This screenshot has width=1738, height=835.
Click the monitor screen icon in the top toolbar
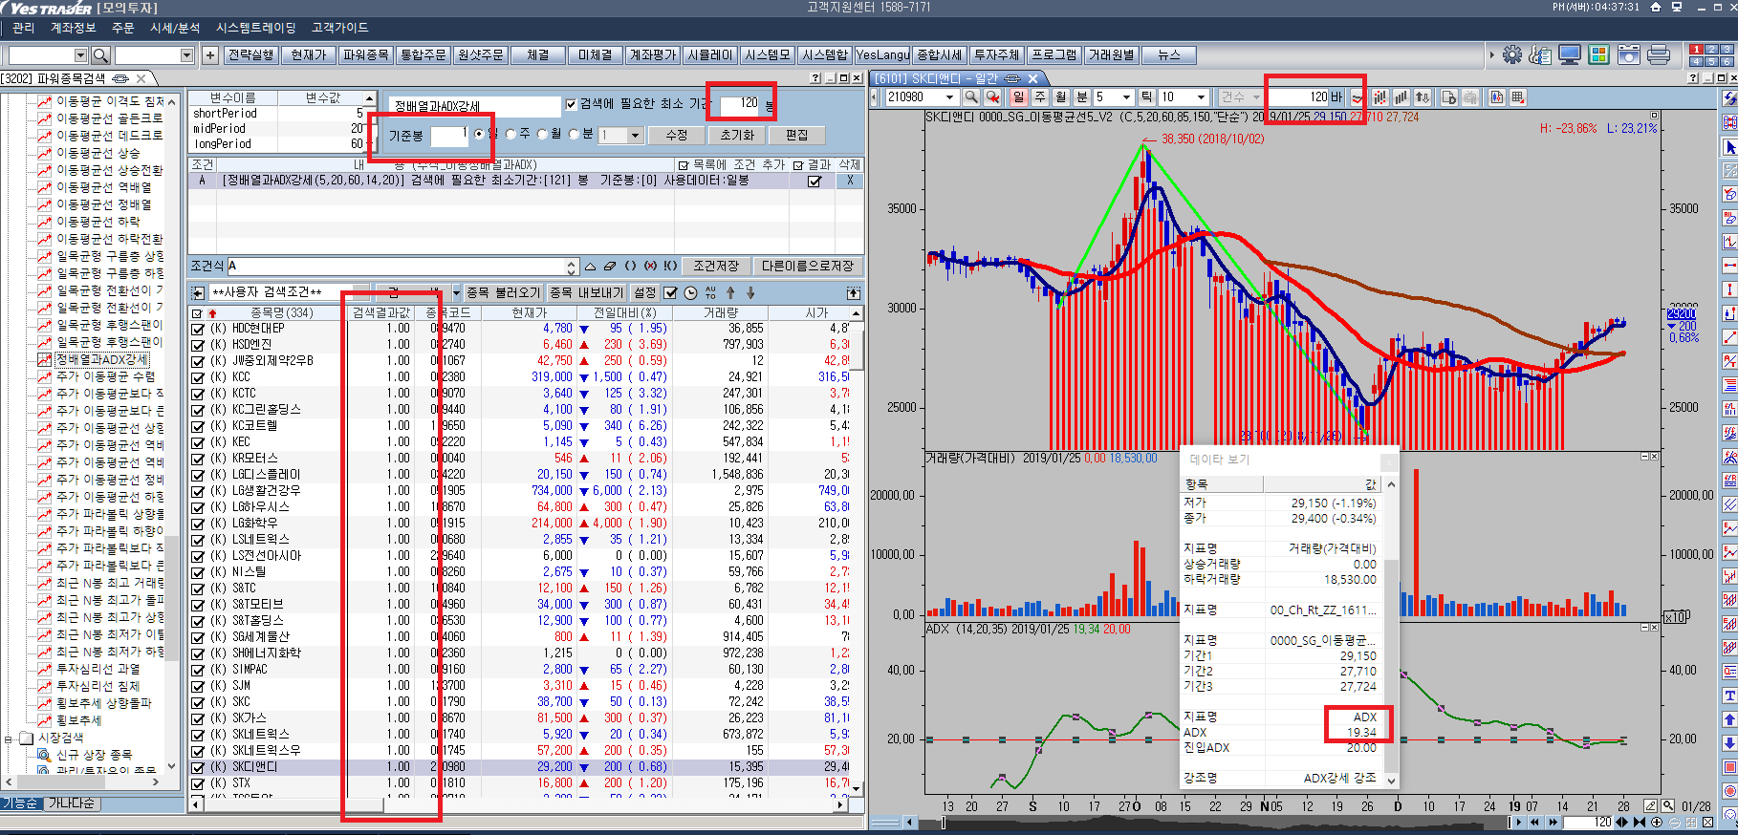coord(1569,54)
